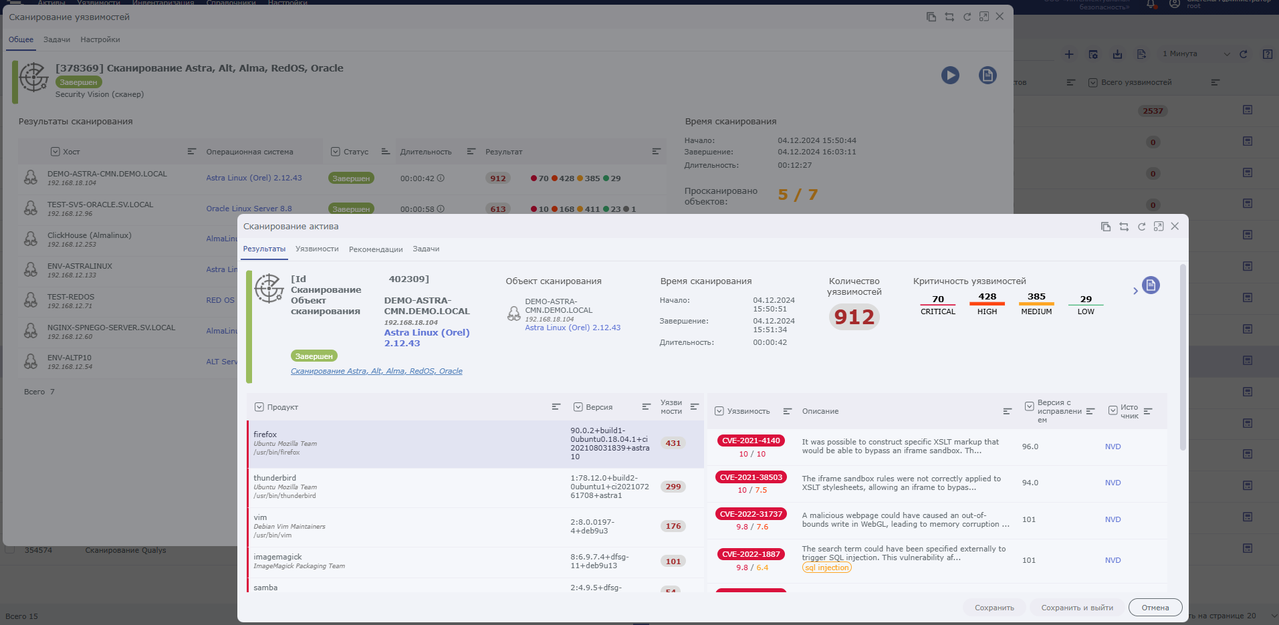Switch to the Настройки tab
1279x625 pixels.
100,39
